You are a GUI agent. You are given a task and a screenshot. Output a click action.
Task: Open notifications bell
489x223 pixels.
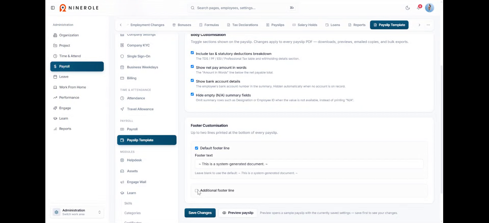pyautogui.click(x=418, y=8)
